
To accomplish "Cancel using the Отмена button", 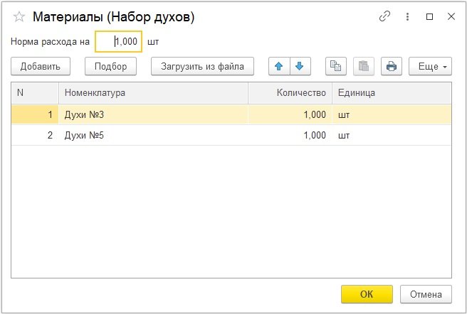I will (426, 293).
